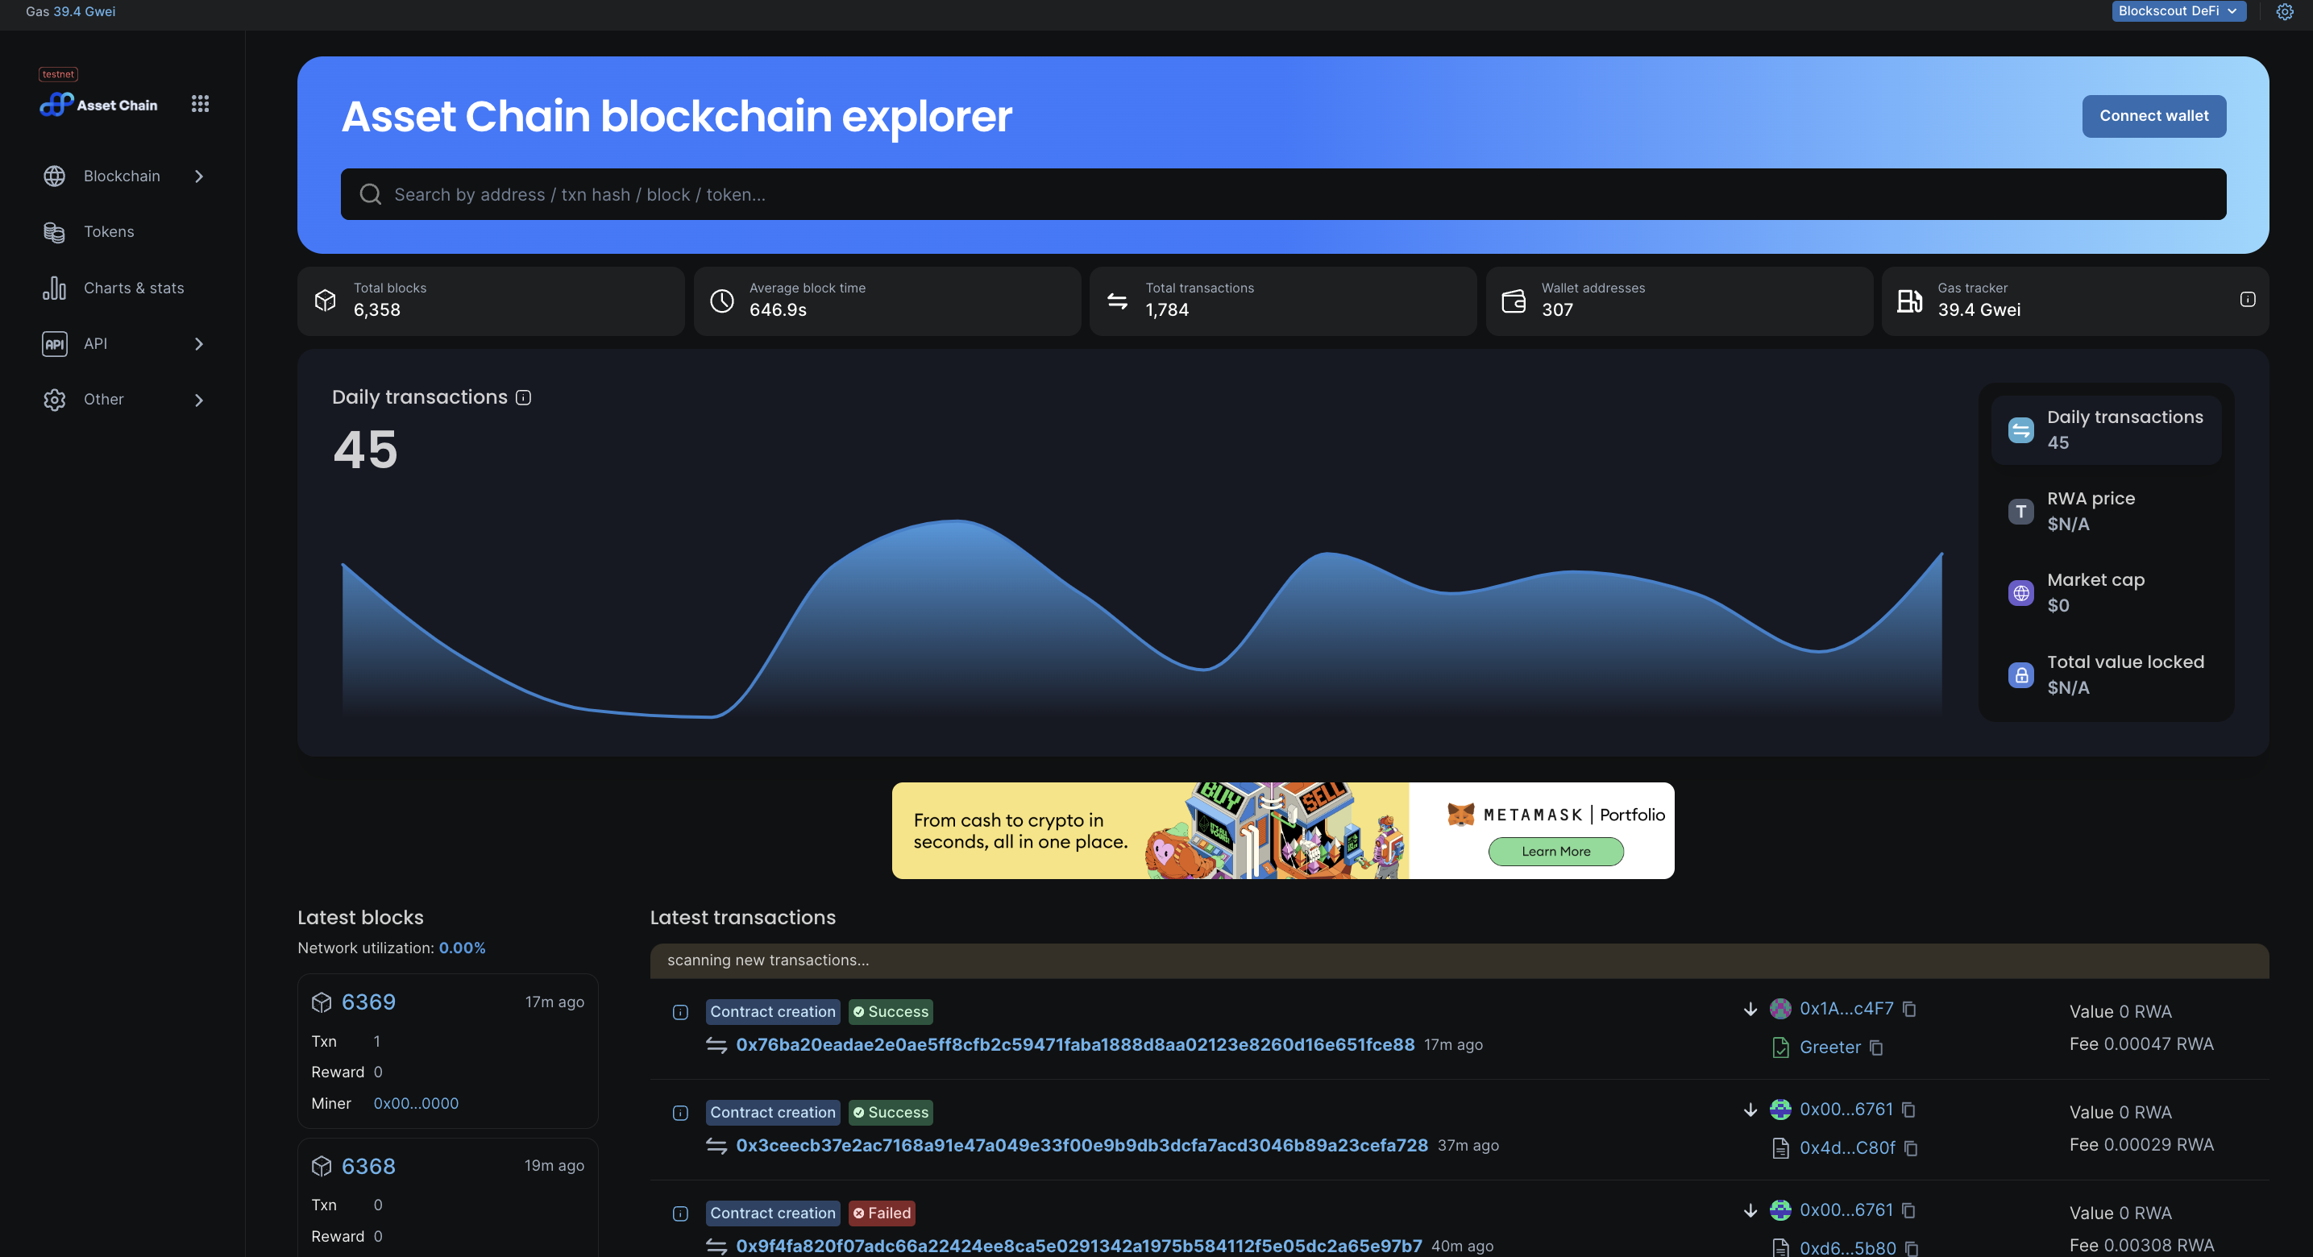Click the daily transactions area chart
The width and height of the screenshot is (2313, 1257).
tap(1141, 620)
